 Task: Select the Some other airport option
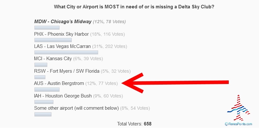tap(77, 108)
